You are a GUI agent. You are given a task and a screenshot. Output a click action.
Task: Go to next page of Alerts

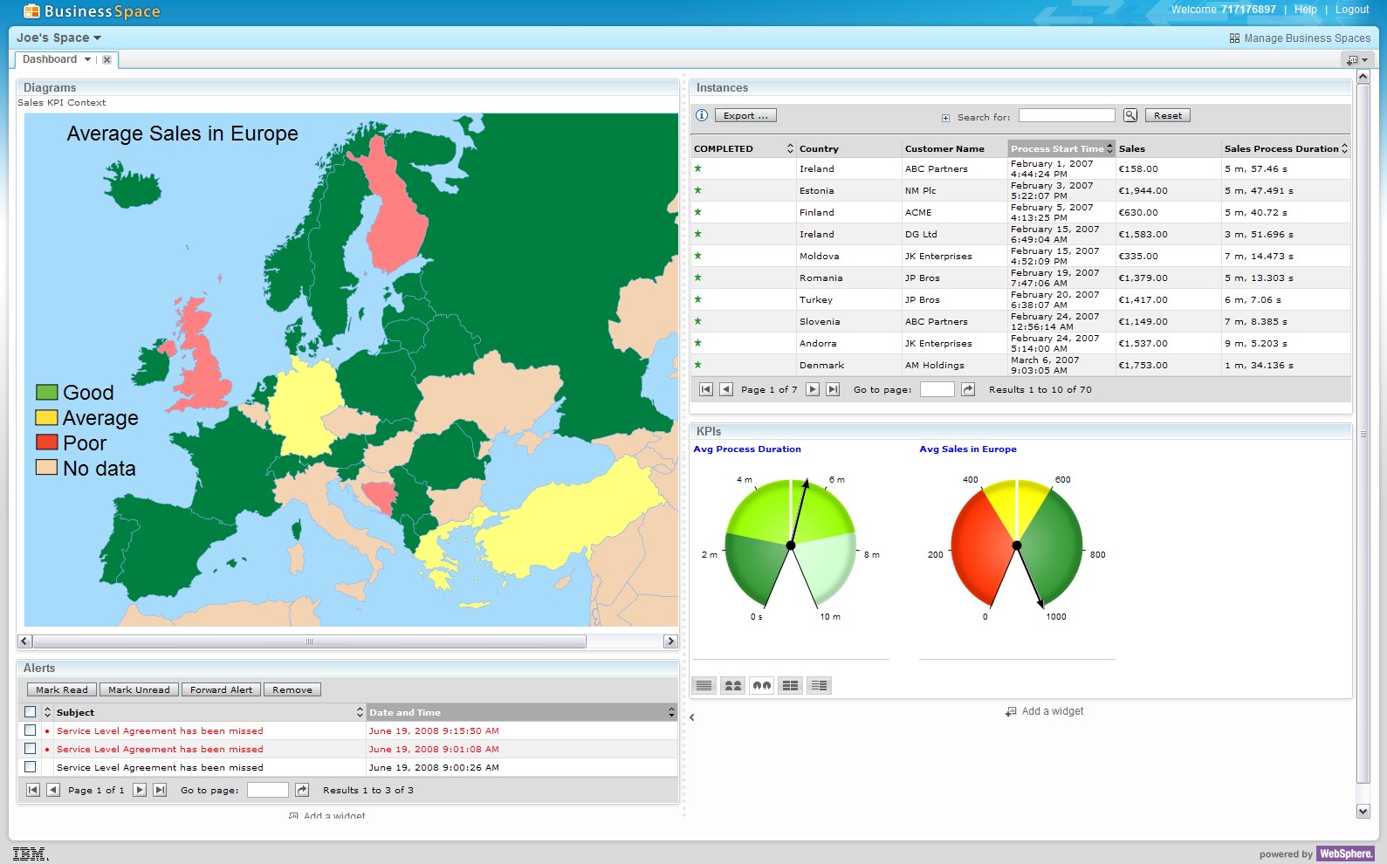click(140, 790)
